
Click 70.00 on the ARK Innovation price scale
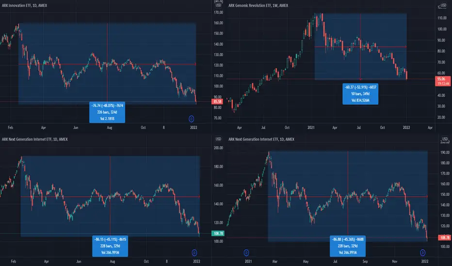[x=218, y=118]
